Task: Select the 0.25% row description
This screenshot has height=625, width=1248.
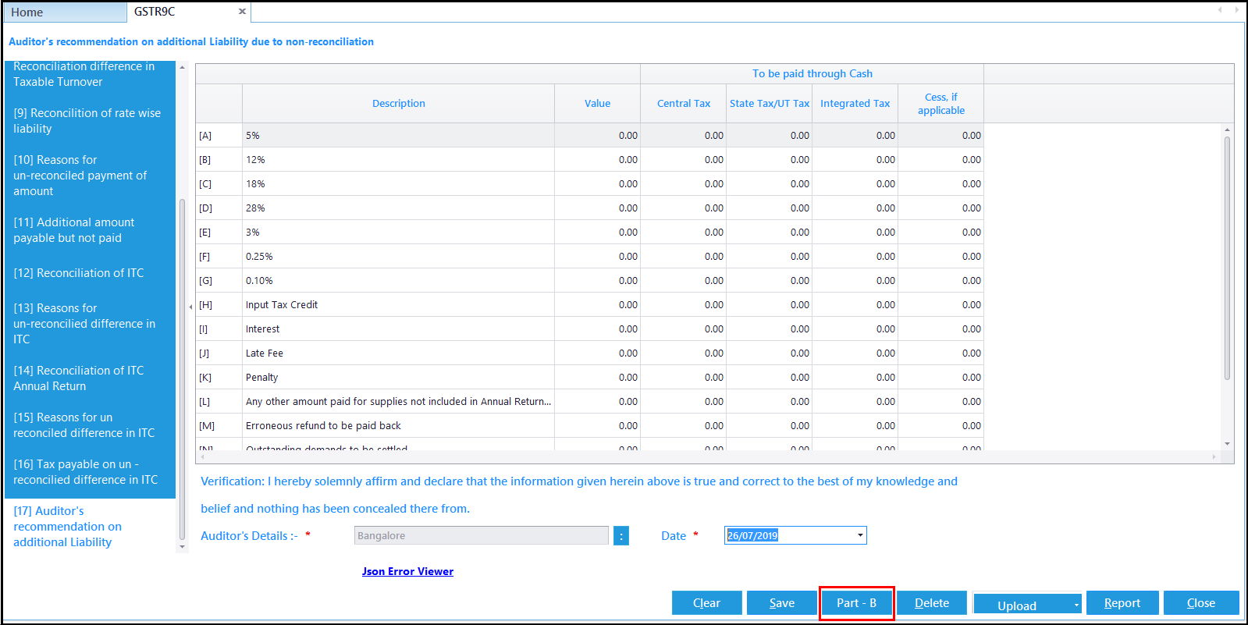Action: click(399, 256)
